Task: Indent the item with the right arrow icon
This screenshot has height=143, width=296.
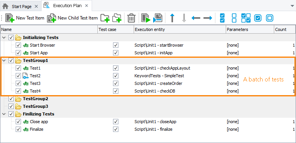Action: (208, 18)
